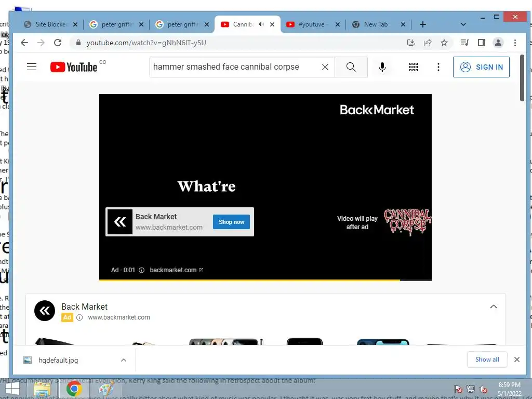Click Show all downloads button
The image size is (532, 399).
[487, 360]
